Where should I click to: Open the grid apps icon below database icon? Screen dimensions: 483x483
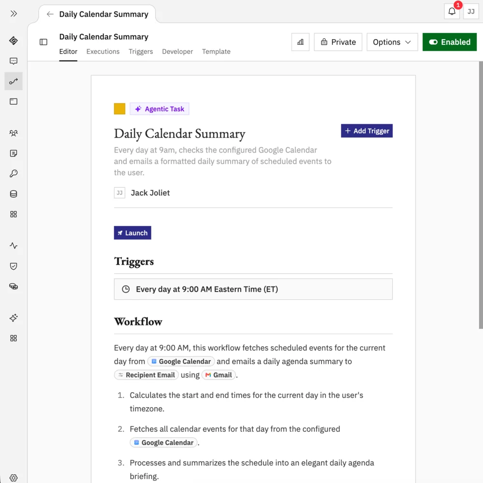tap(14, 214)
